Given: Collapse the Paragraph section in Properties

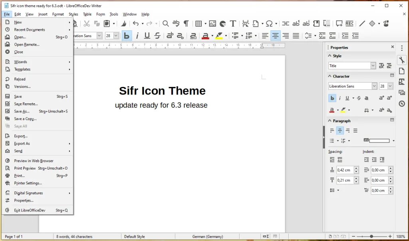Looking at the screenshot, I should (x=330, y=121).
